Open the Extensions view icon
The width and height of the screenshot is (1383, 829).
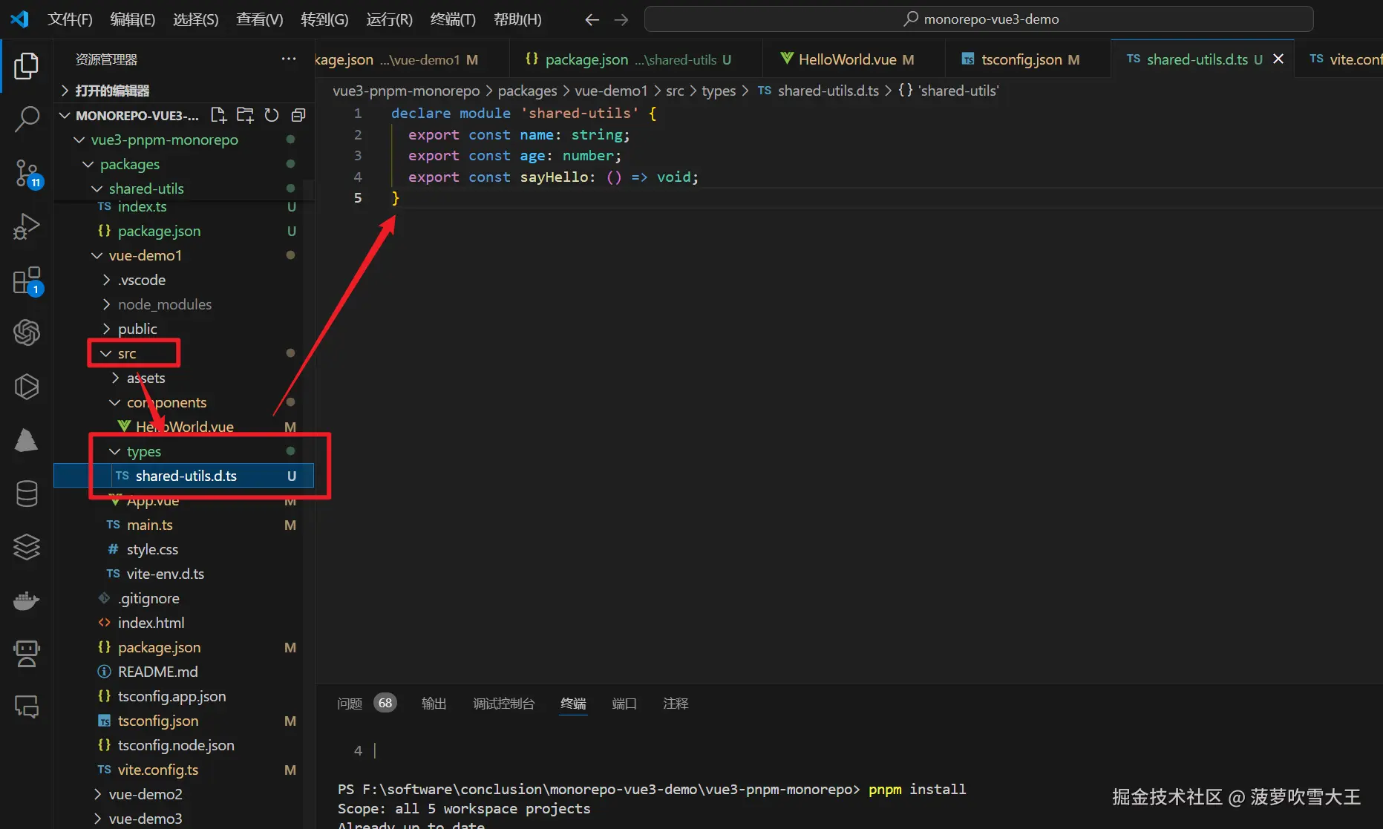27,281
